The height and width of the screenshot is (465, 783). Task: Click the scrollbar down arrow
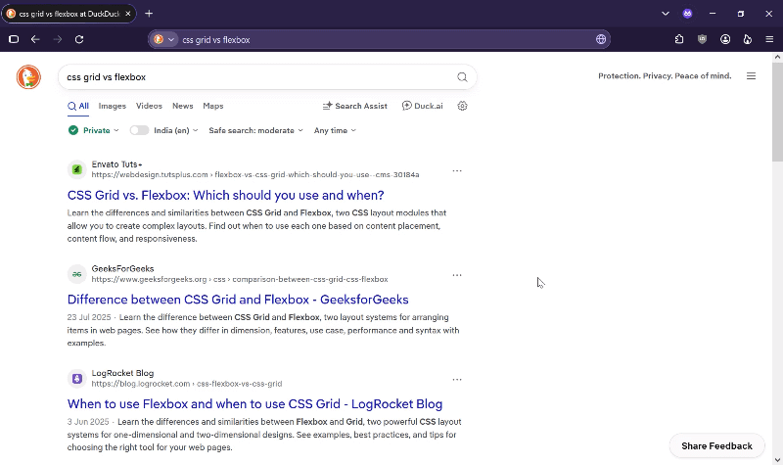pos(777,460)
